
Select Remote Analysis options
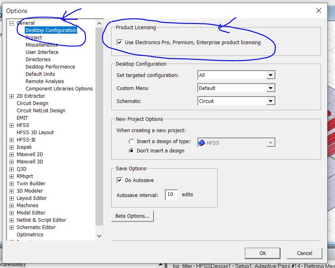point(45,81)
